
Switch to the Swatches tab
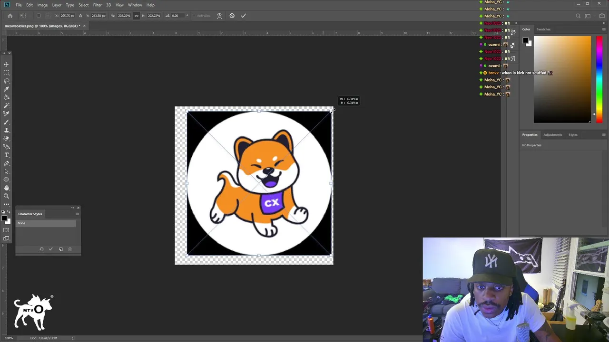543,29
